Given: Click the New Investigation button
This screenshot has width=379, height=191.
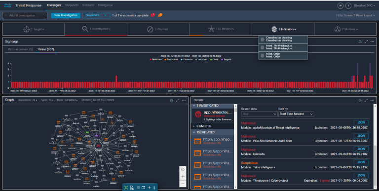Looking at the screenshot, I should tap(66, 15).
